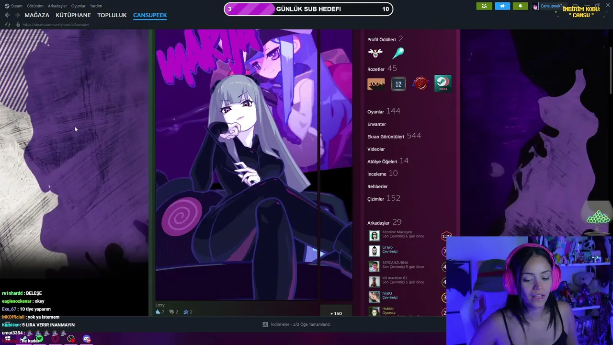Open the Görünüm menu
This screenshot has height=345, width=613.
(x=35, y=6)
